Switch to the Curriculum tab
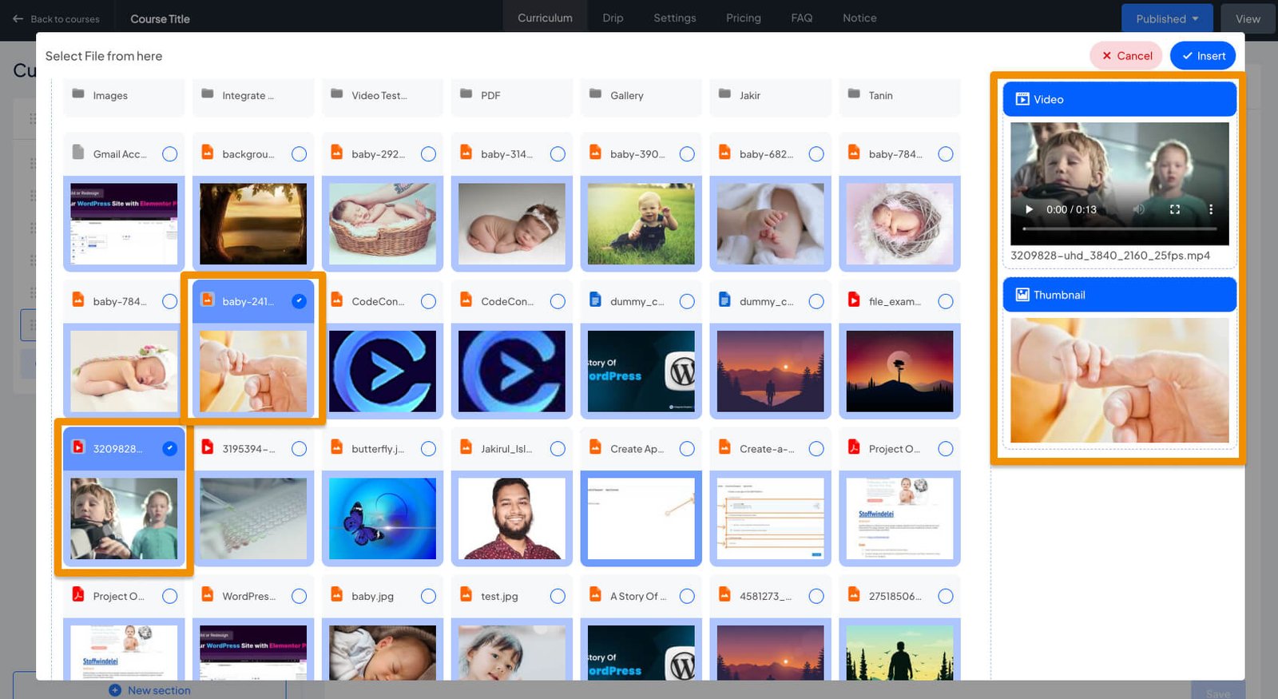Screen dimensions: 1278x699 click(545, 18)
